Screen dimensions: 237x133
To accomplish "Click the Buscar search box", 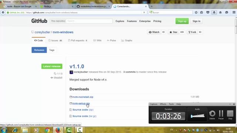I will pos(170,13).
